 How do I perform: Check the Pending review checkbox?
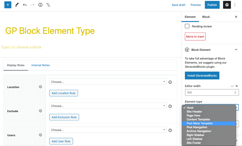(187, 26)
